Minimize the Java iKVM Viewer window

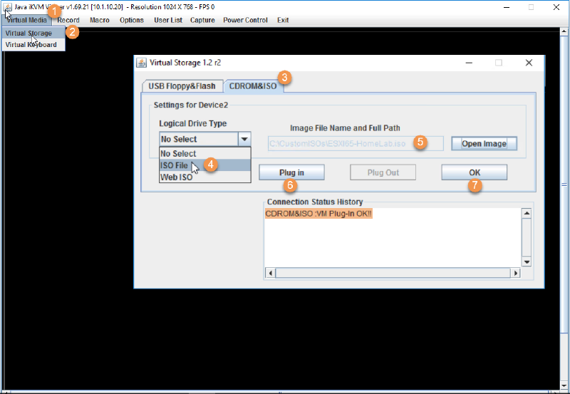(x=507, y=7)
